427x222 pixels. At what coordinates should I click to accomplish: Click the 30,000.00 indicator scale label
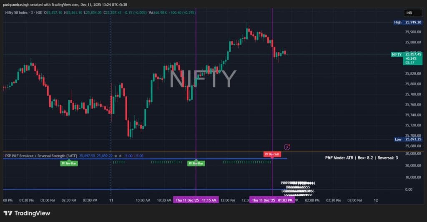pos(413,154)
